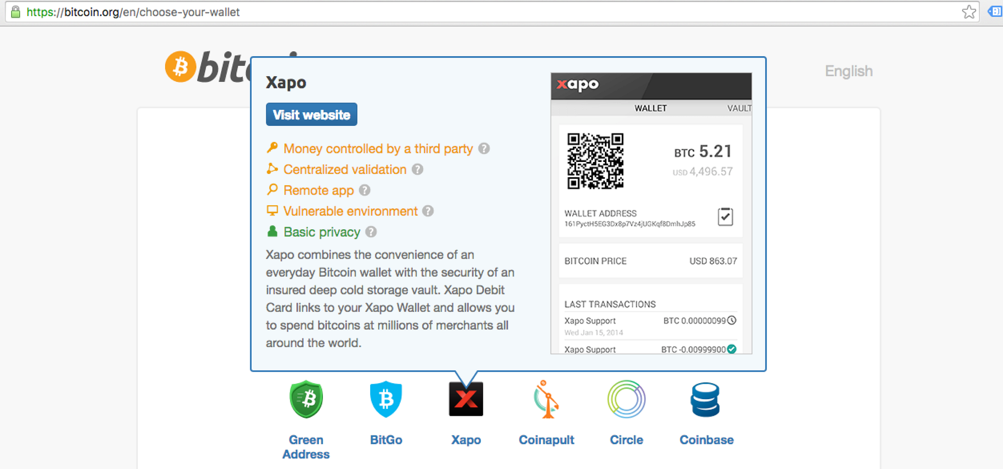Select the Coinbase database stack icon

click(x=706, y=400)
